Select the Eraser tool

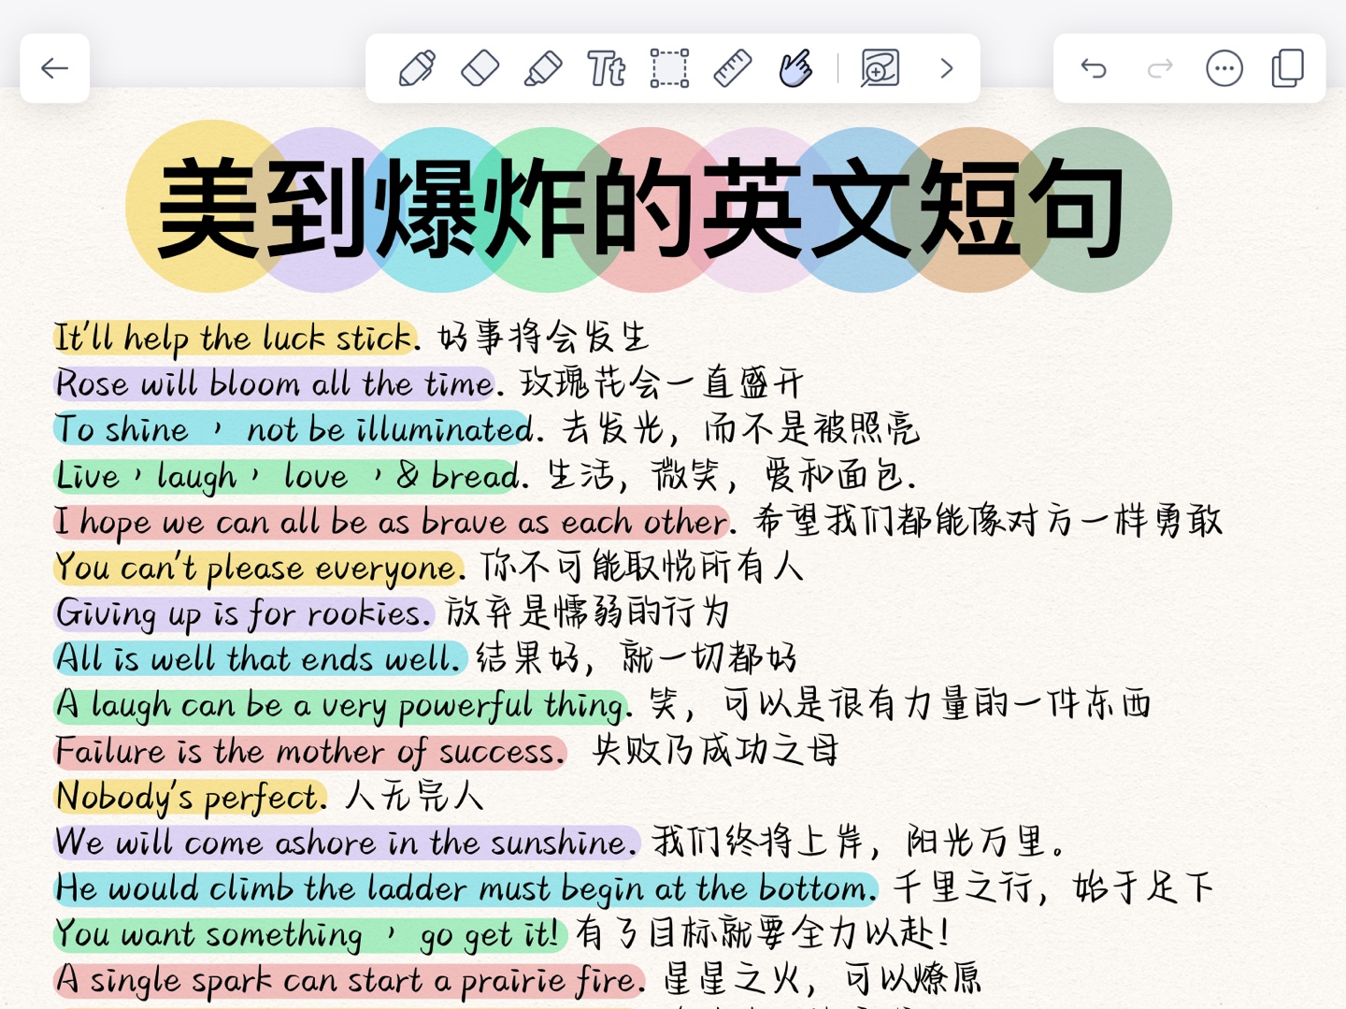(x=480, y=68)
